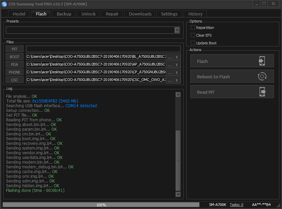282x209 pixels.
Task: Click the Tasks: 0 link
Action: [x=236, y=205]
